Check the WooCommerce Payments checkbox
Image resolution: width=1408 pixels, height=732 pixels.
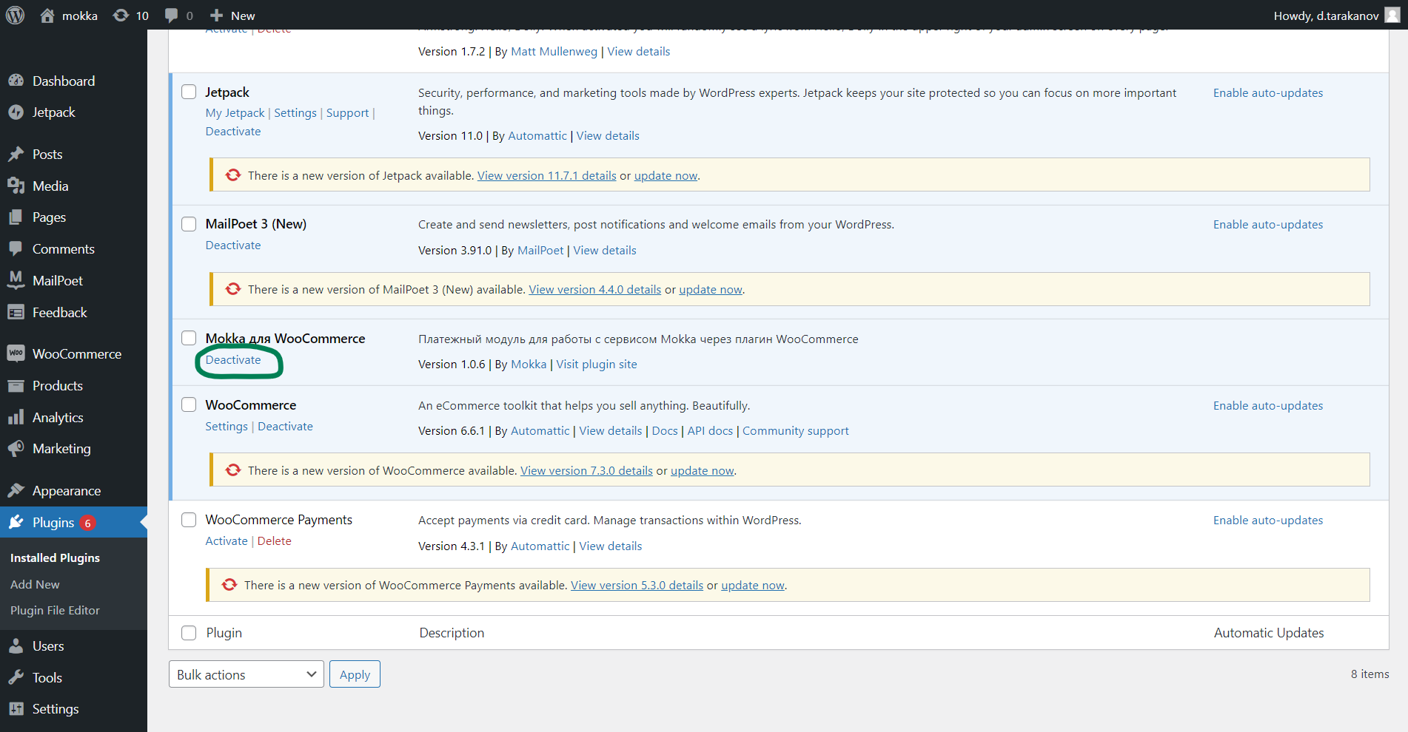189,520
